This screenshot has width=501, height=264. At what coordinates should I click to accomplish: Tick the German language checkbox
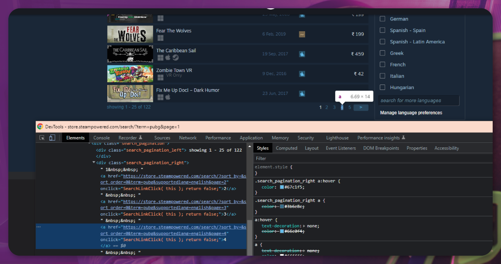[382, 19]
